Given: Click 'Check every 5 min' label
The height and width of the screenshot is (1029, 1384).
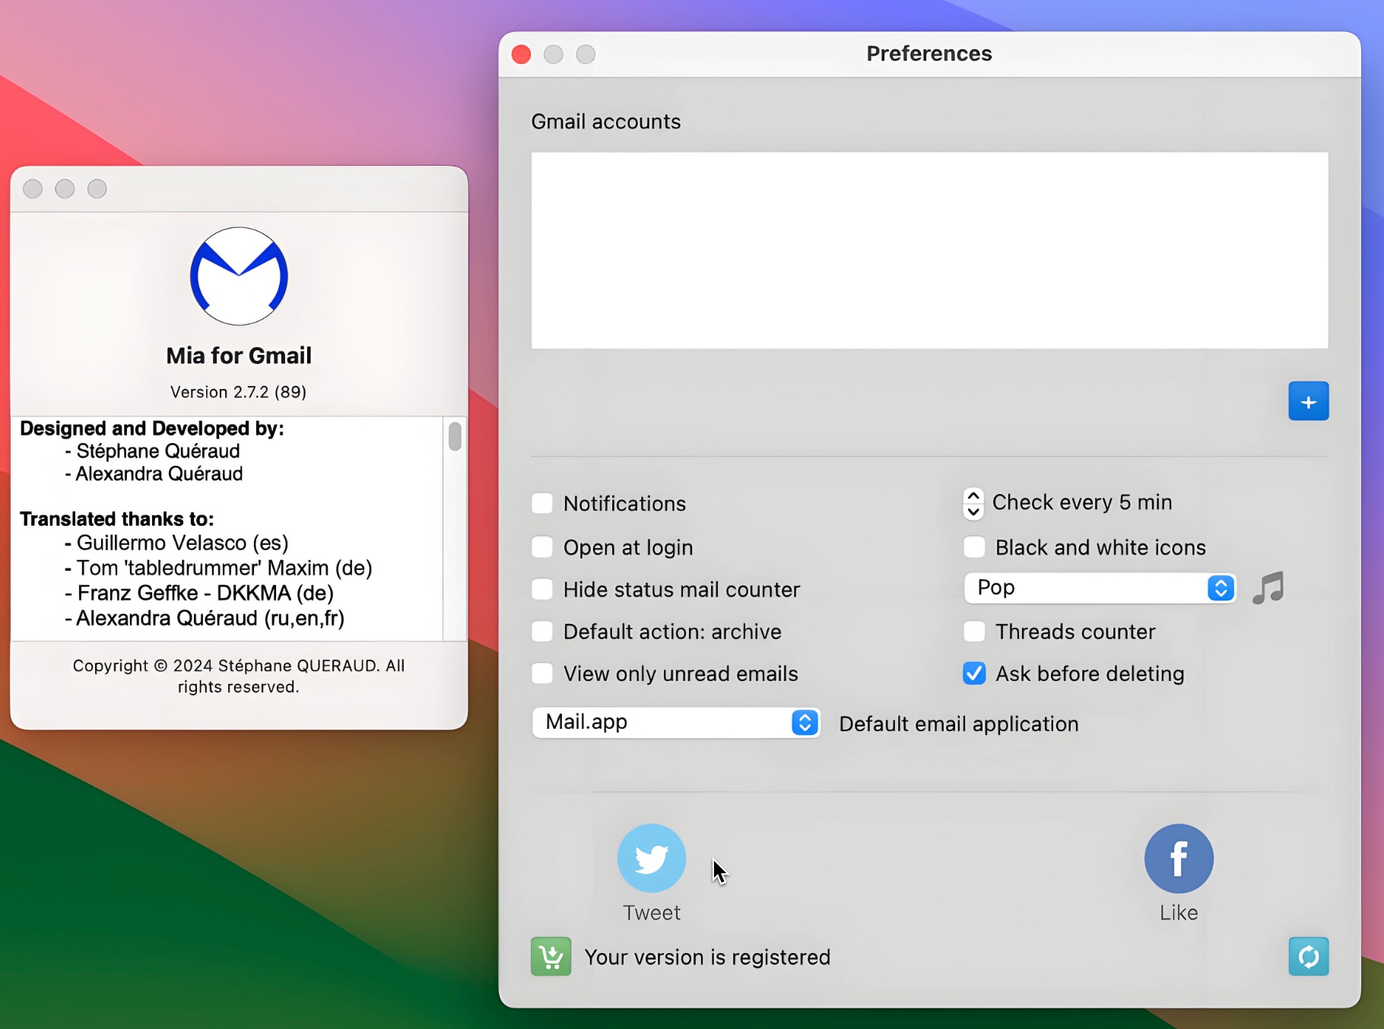Looking at the screenshot, I should coord(1082,502).
